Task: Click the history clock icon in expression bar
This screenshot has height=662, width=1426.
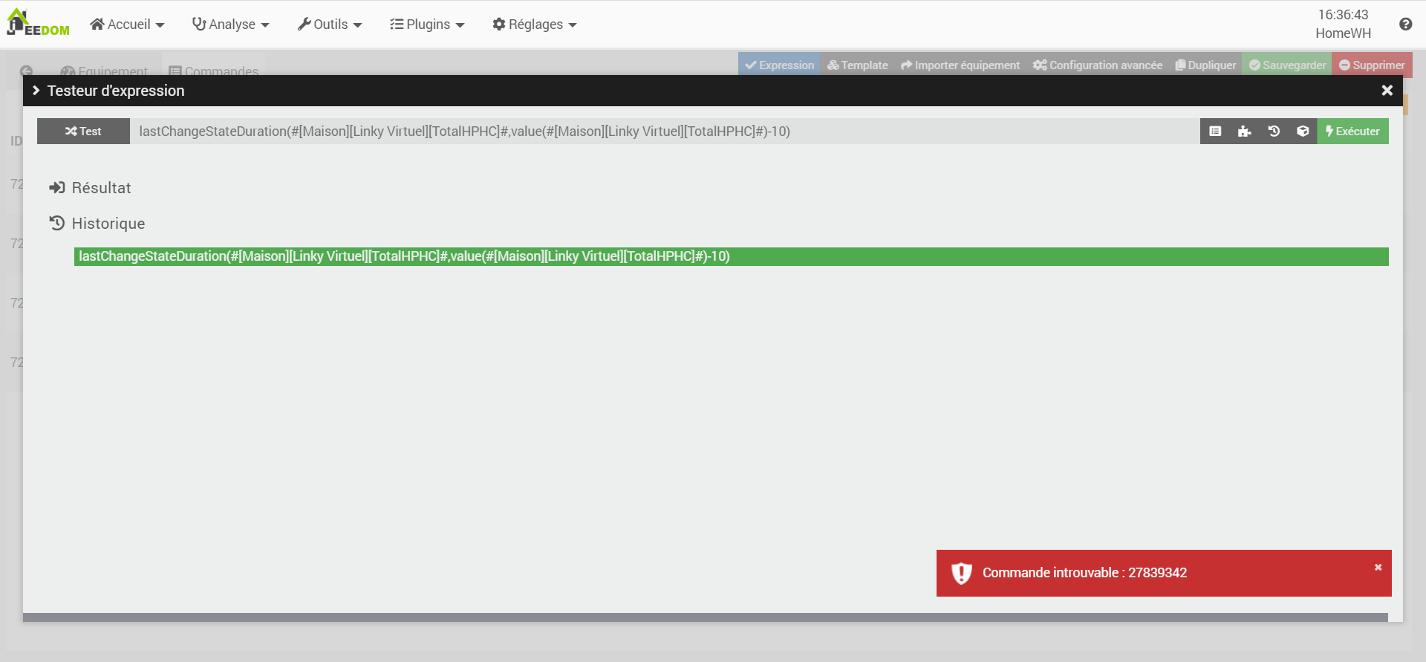Action: tap(1274, 132)
